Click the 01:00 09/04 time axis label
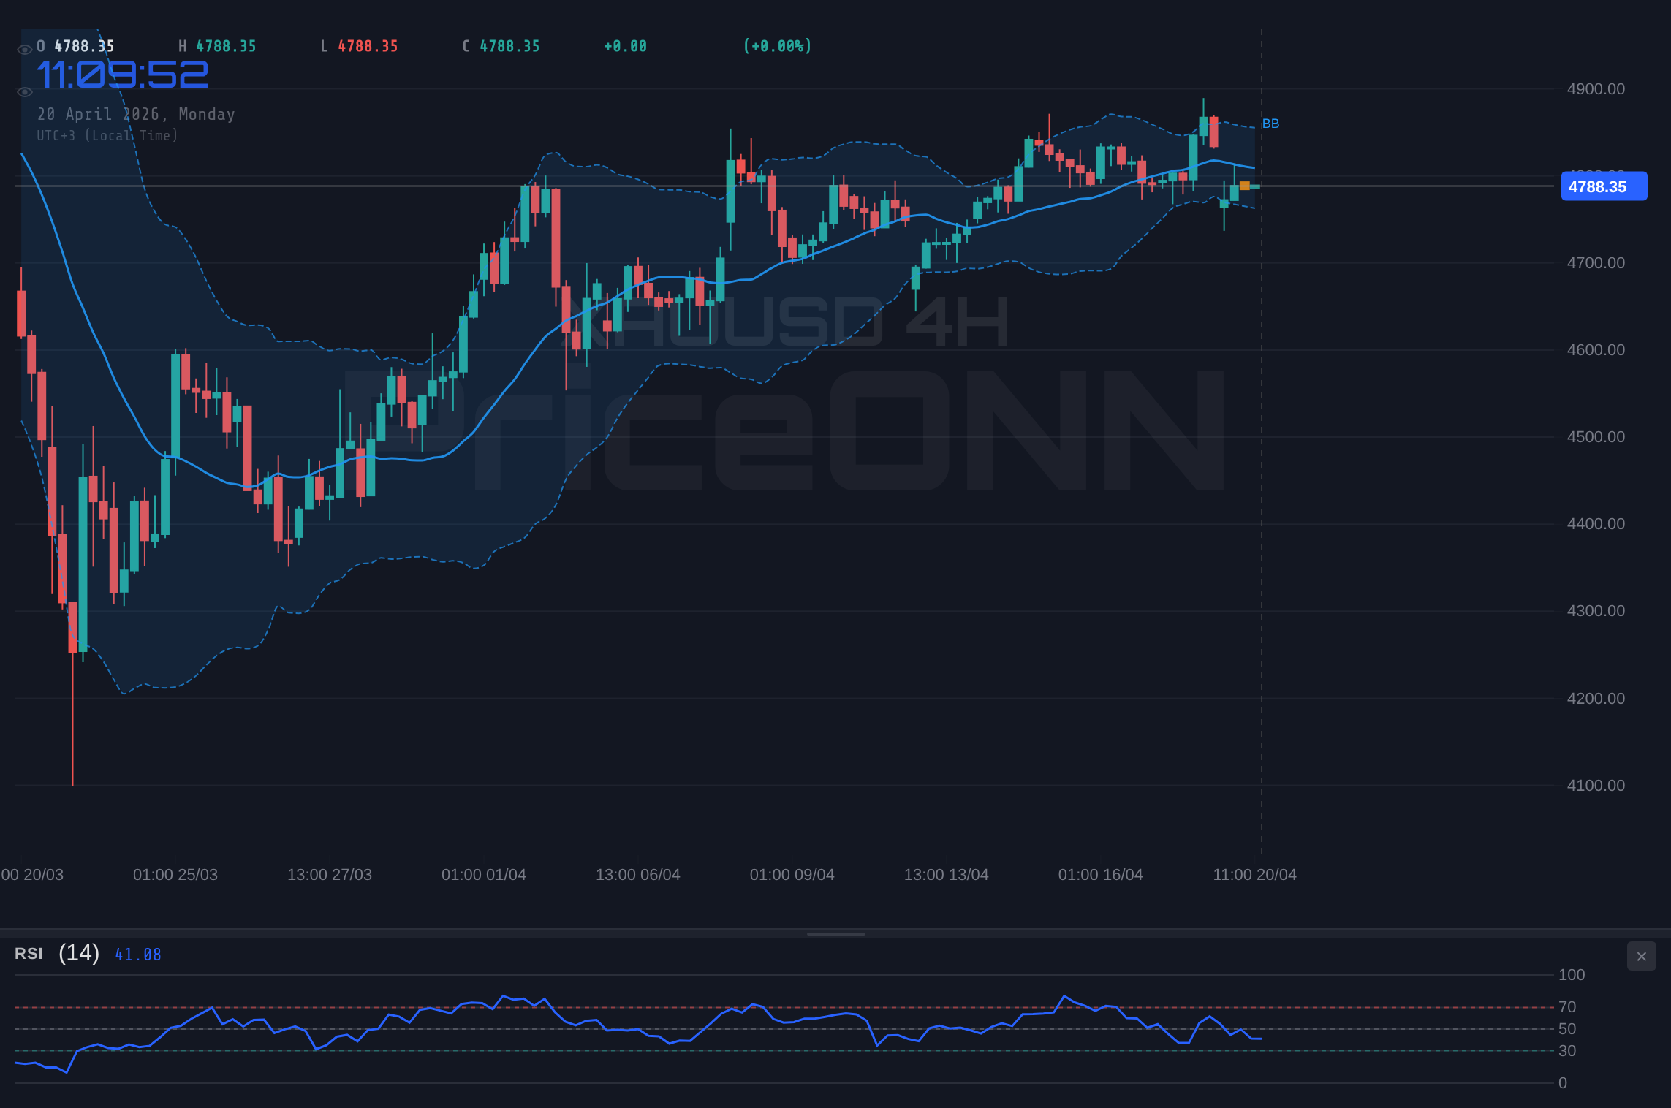1671x1108 pixels. [792, 875]
